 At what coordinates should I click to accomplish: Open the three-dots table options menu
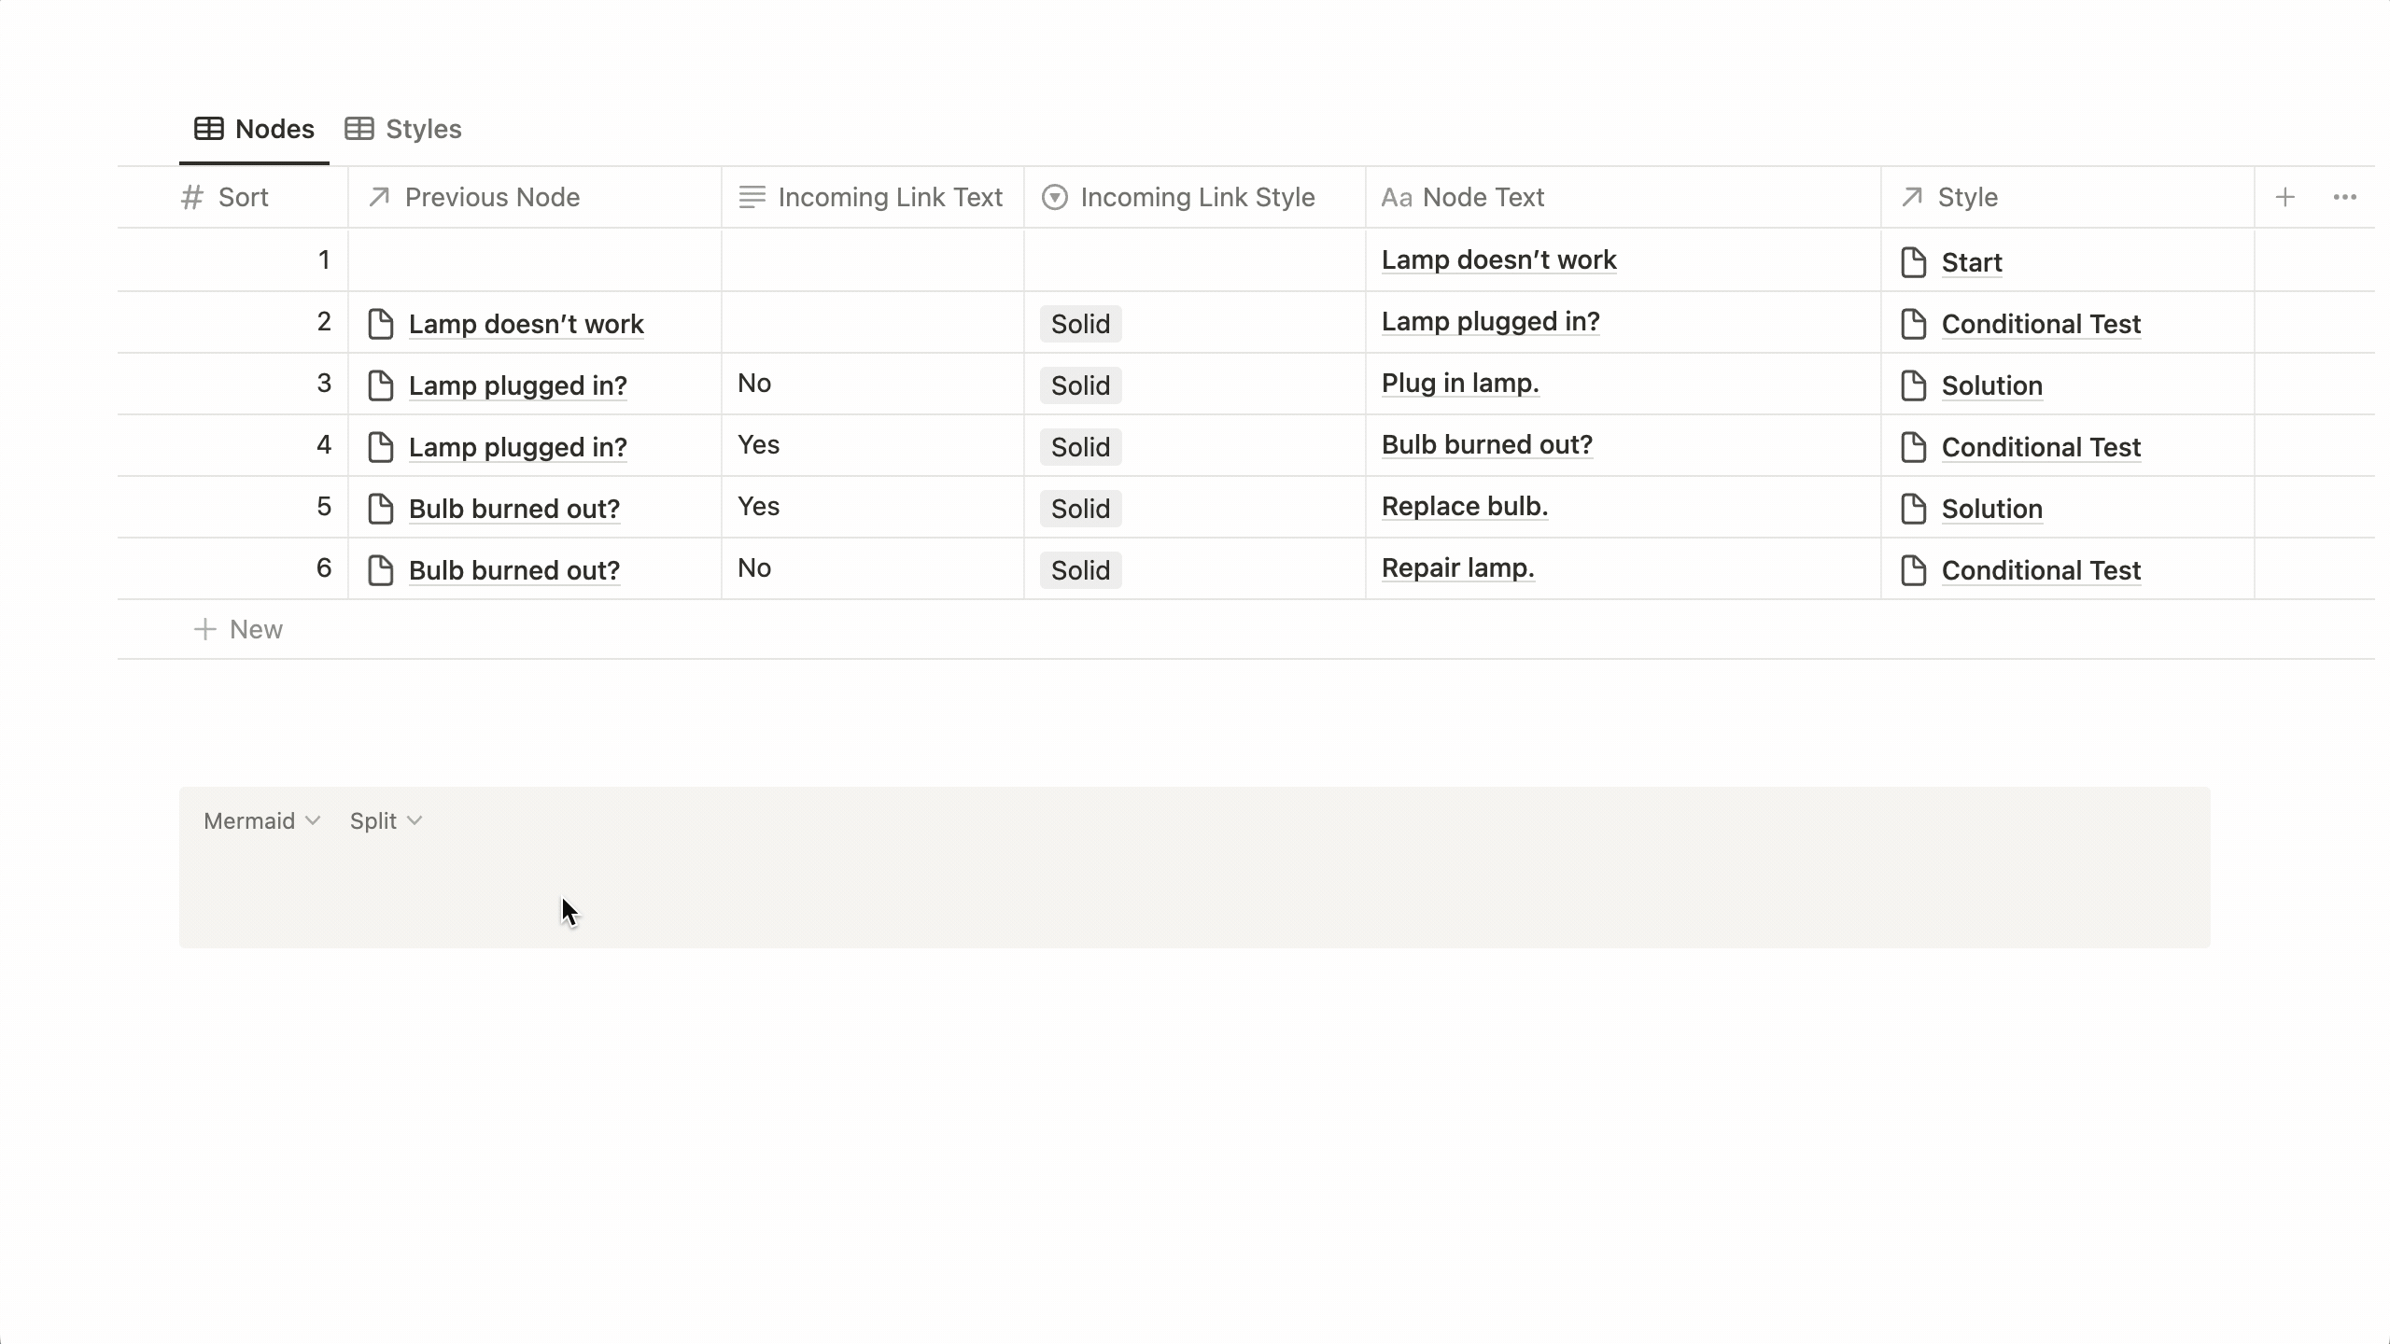[x=2344, y=197]
